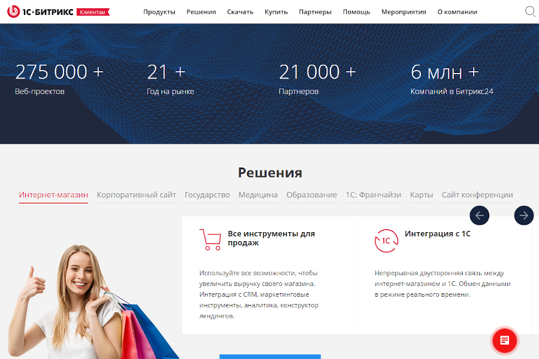This screenshot has width=539, height=359.
Task: Open the search magnifier icon
Action: (530, 12)
